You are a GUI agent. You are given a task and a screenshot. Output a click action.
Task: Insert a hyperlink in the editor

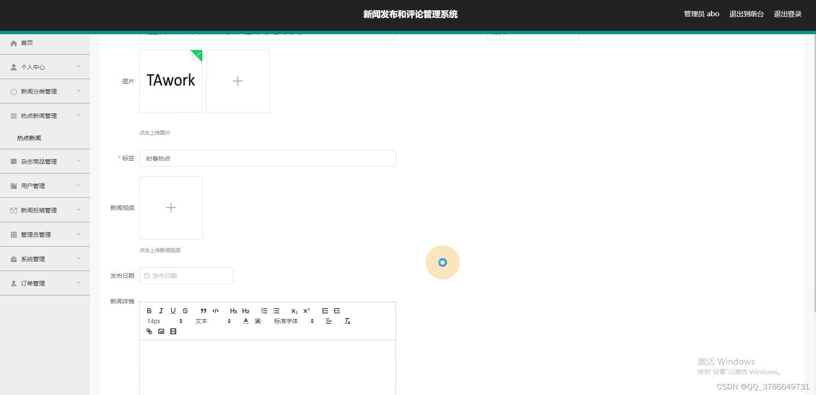coord(149,331)
